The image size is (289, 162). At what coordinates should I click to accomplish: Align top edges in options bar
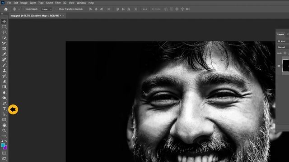point(117,9)
